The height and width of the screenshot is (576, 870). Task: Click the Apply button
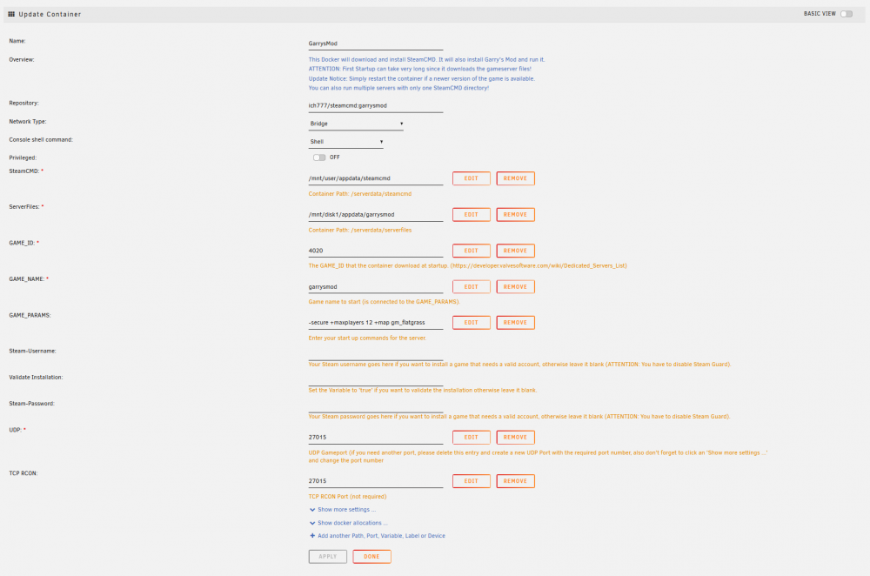pyautogui.click(x=328, y=557)
